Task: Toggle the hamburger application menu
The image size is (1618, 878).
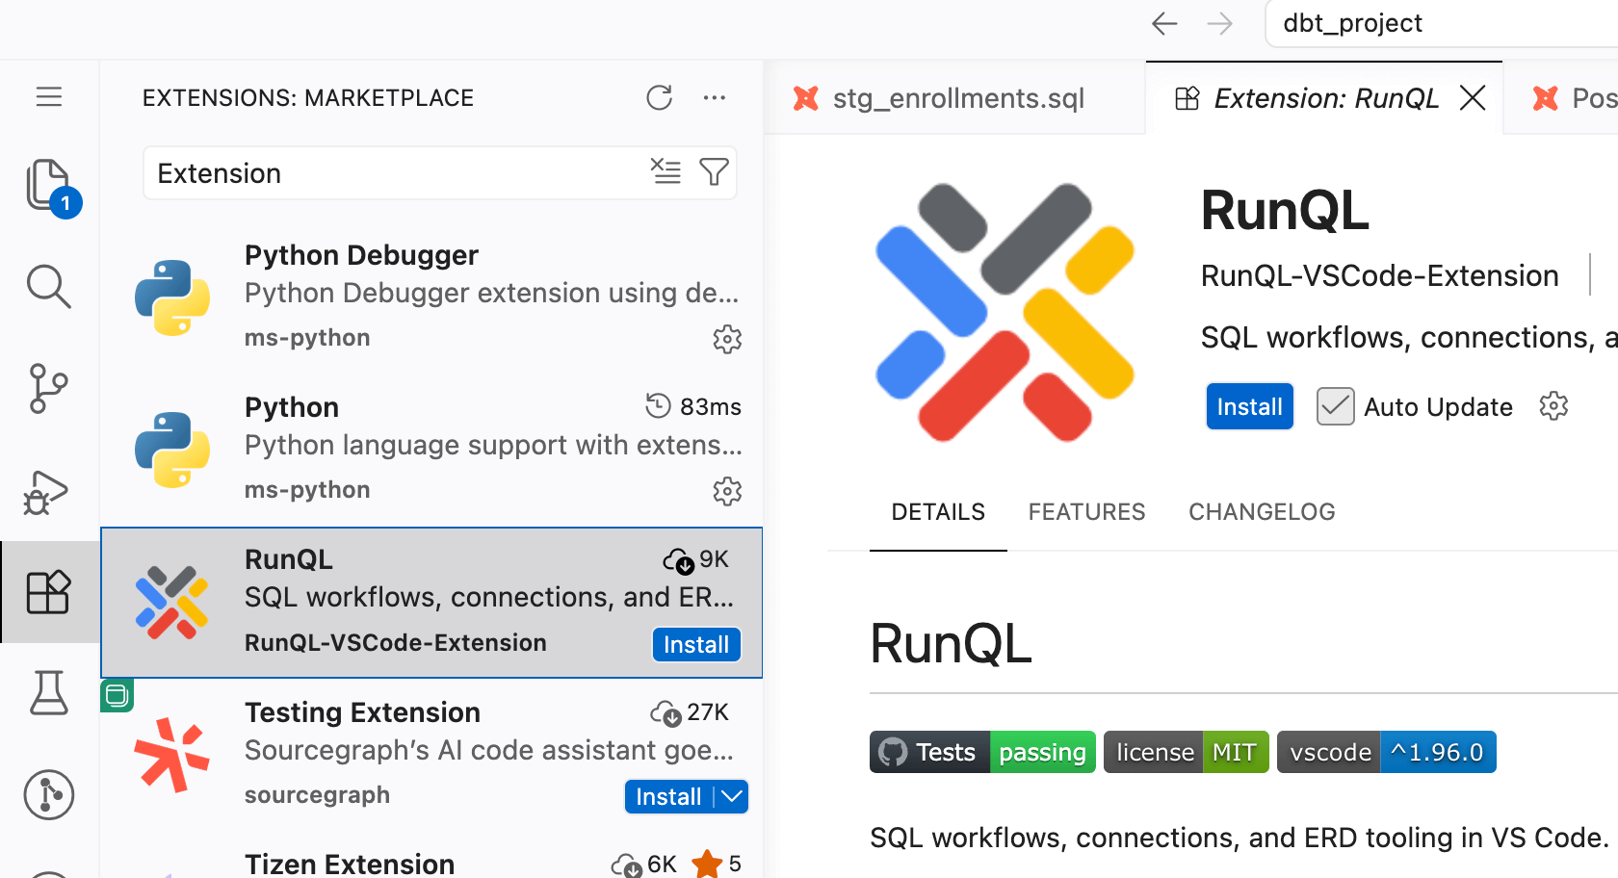Action: 49,97
